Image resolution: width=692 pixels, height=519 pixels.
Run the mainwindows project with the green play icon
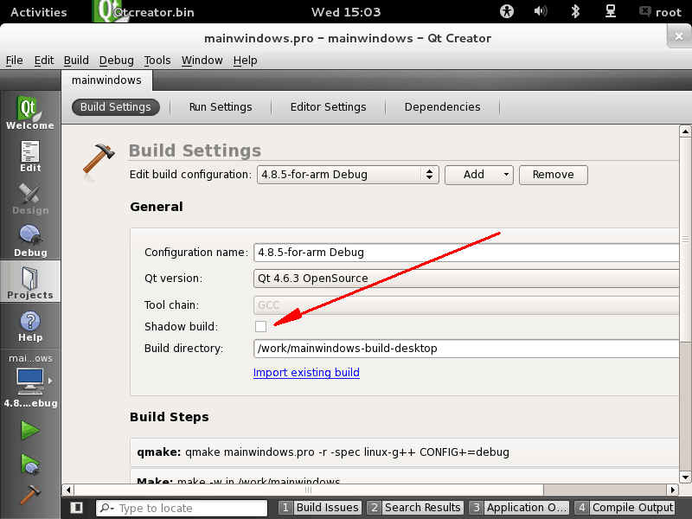click(29, 430)
